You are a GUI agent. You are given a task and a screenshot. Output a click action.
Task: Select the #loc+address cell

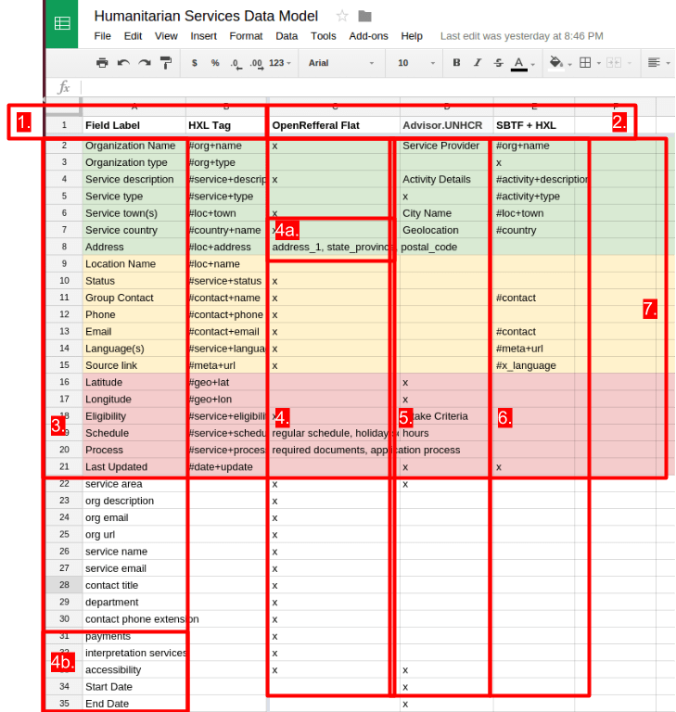click(226, 247)
